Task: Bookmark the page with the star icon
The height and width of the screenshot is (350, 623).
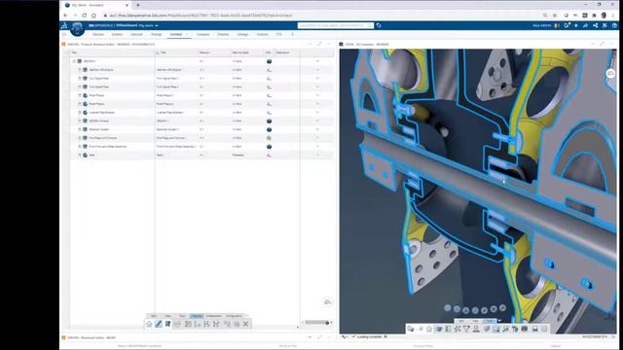Action: tap(555, 16)
